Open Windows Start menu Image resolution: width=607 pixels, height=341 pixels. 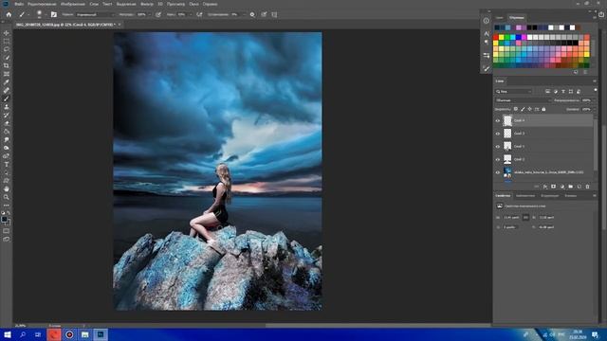(x=8, y=334)
